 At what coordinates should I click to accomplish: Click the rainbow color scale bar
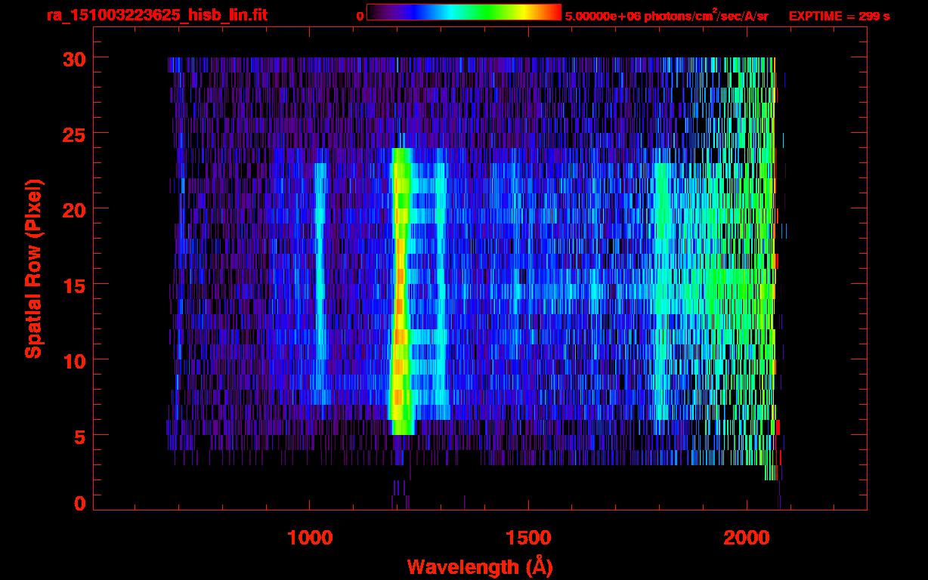pos(464,13)
